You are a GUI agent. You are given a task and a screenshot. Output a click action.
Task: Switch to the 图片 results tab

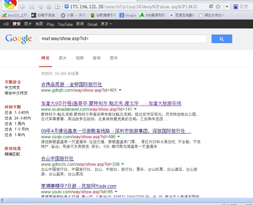point(63,58)
